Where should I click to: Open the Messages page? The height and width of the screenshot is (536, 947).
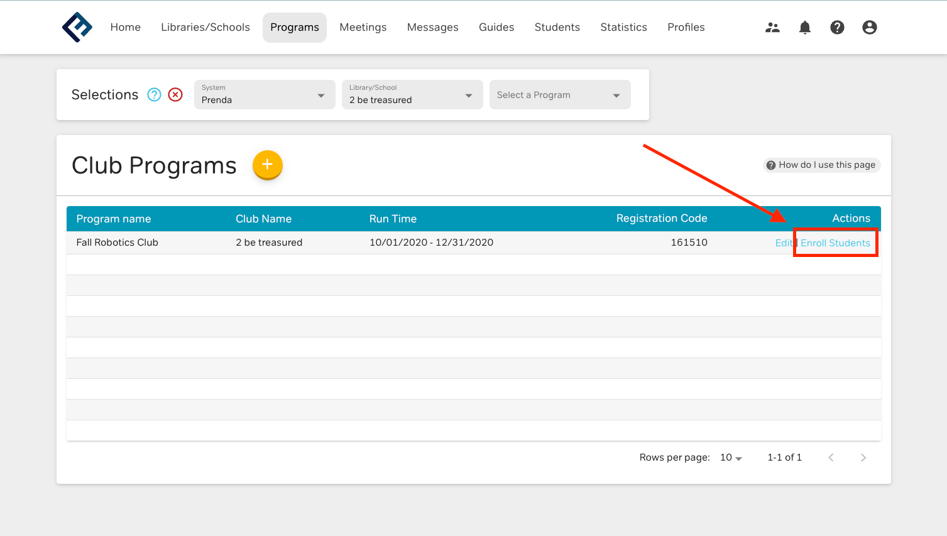click(433, 27)
